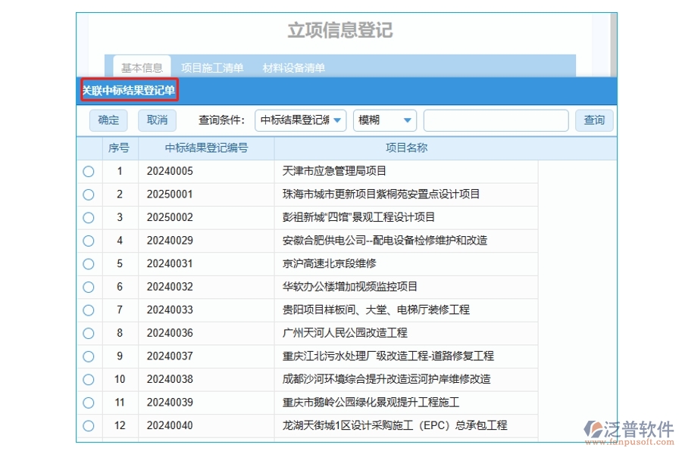Click the 项目名称 column header
The image size is (682, 454).
click(x=406, y=148)
